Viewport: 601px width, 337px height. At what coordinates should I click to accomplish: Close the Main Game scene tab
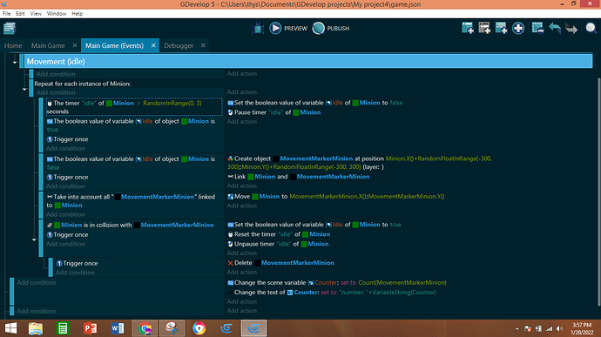pyautogui.click(x=74, y=45)
